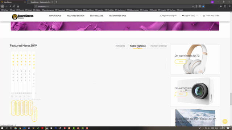Viewport: 232px width, 130px height.
Task: Open a new browser tab with plus
Action: coord(56,2)
